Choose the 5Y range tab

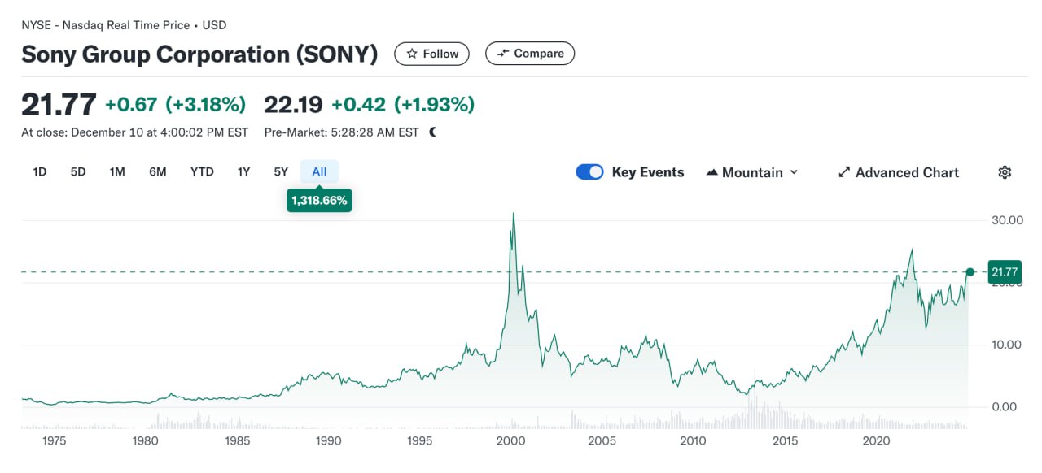(x=281, y=171)
